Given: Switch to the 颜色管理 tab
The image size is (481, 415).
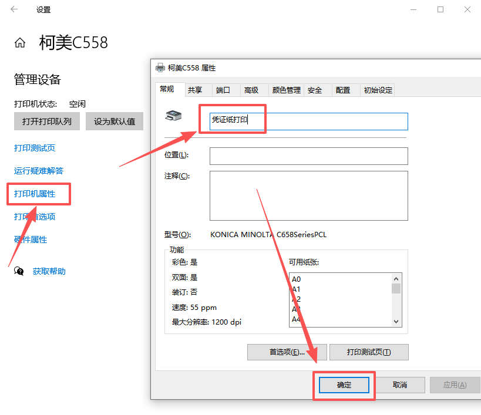Looking at the screenshot, I should (x=286, y=90).
